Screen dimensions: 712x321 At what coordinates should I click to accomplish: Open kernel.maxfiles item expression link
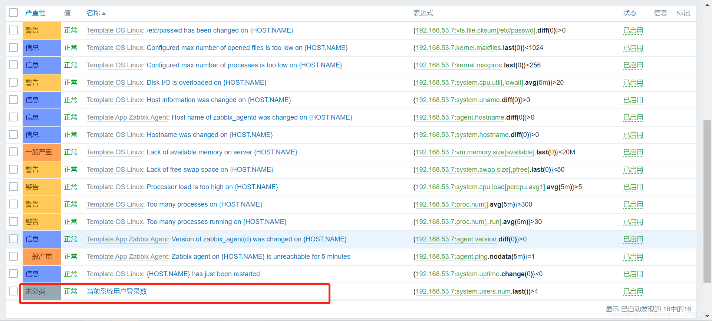click(x=458, y=48)
